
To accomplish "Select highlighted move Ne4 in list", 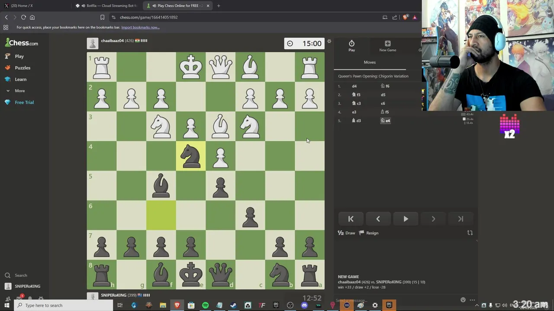I will [x=385, y=121].
